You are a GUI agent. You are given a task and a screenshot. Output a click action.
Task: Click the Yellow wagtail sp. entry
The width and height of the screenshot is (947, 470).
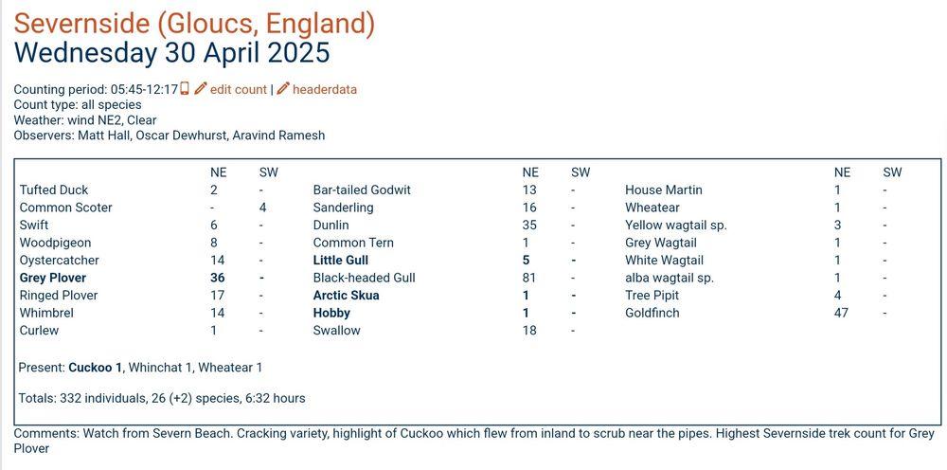point(676,226)
